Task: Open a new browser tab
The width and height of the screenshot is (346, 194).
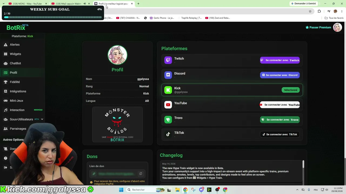Action: 138,4
